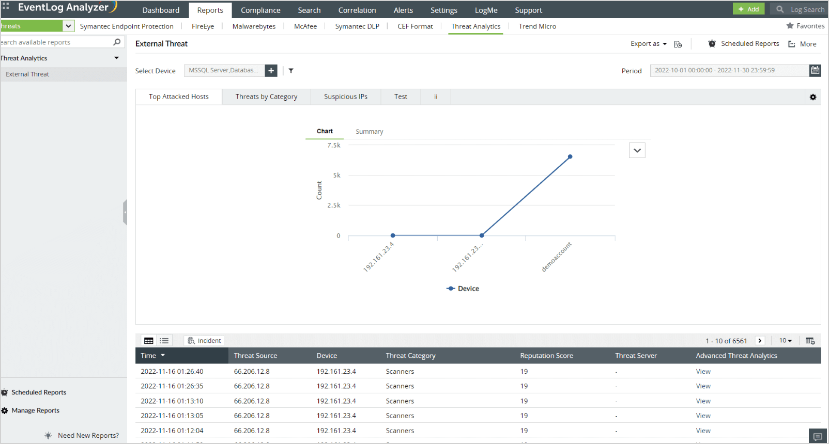Open the Compliance tab
The height and width of the screenshot is (444, 829).
click(x=260, y=10)
